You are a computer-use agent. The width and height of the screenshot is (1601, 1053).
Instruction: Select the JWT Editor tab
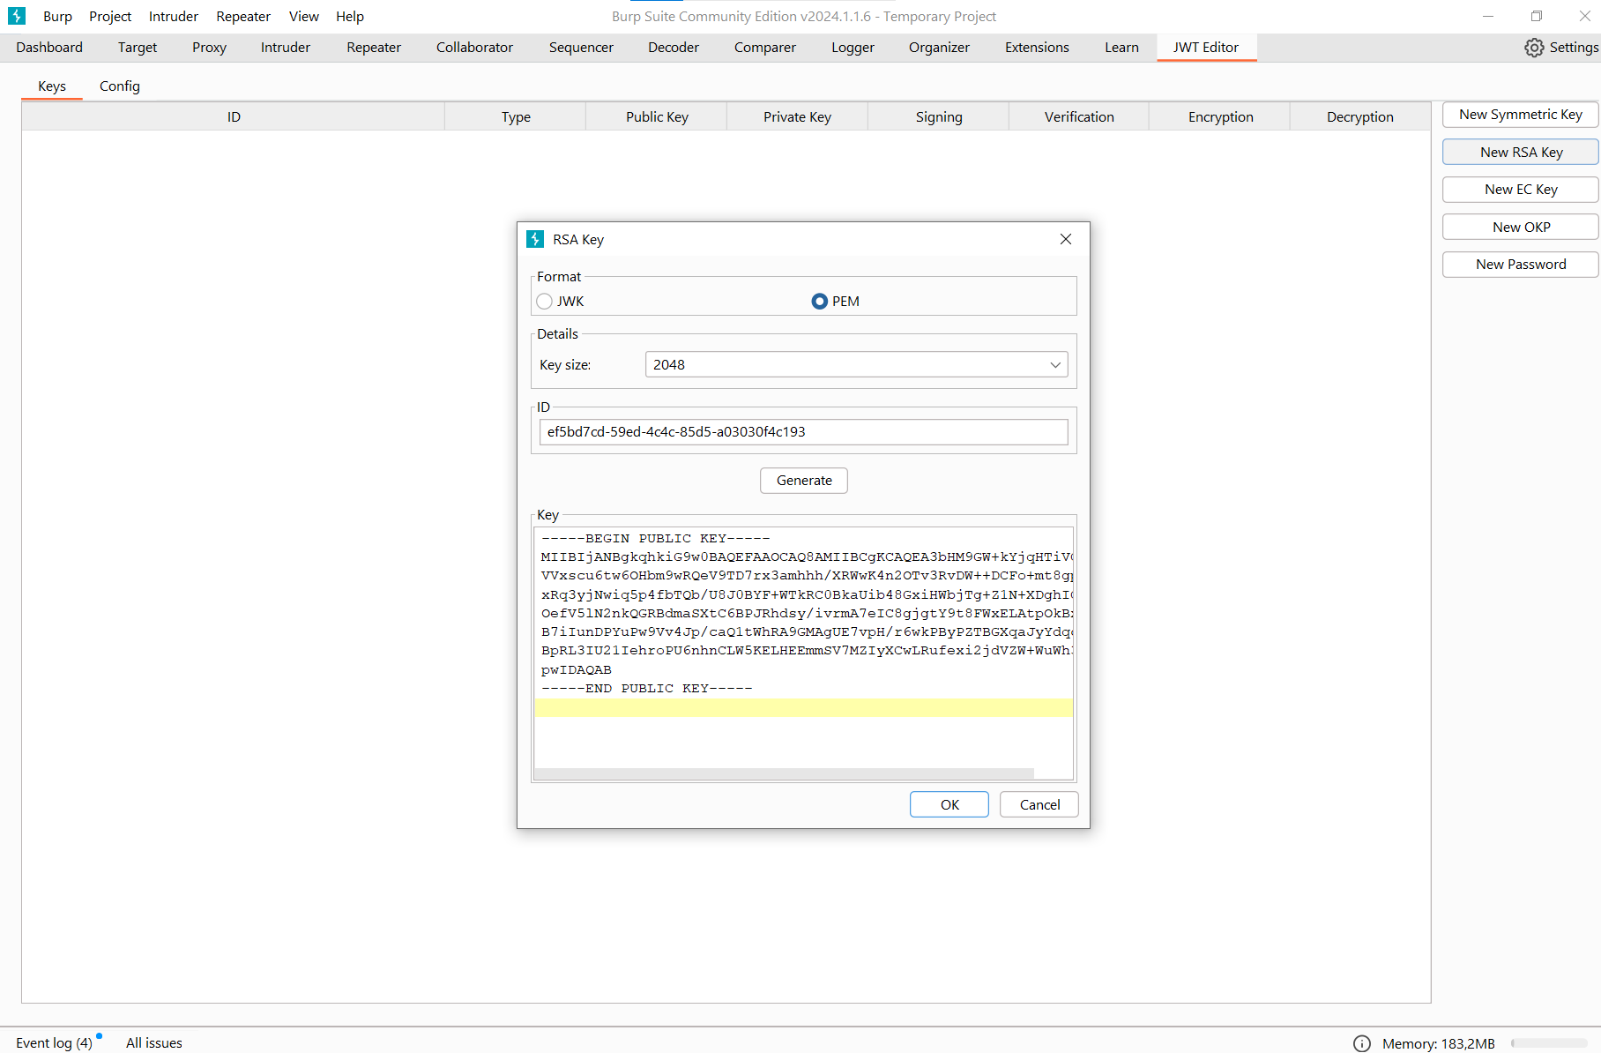pyautogui.click(x=1206, y=48)
